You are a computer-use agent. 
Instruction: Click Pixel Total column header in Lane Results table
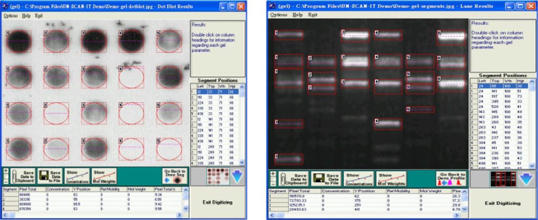pos(305,191)
